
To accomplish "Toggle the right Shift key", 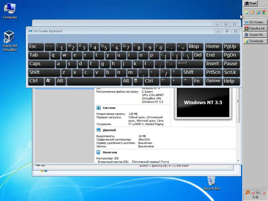I will coord(193,73).
